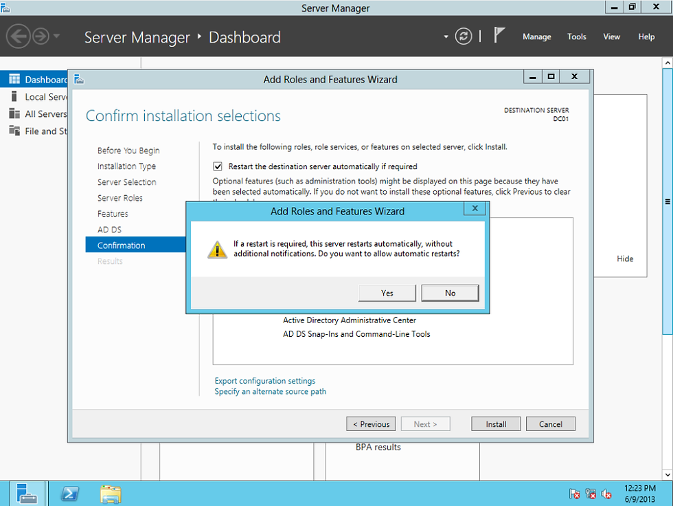673x506 pixels.
Task: Click the back navigation arrow
Action: [x=19, y=36]
